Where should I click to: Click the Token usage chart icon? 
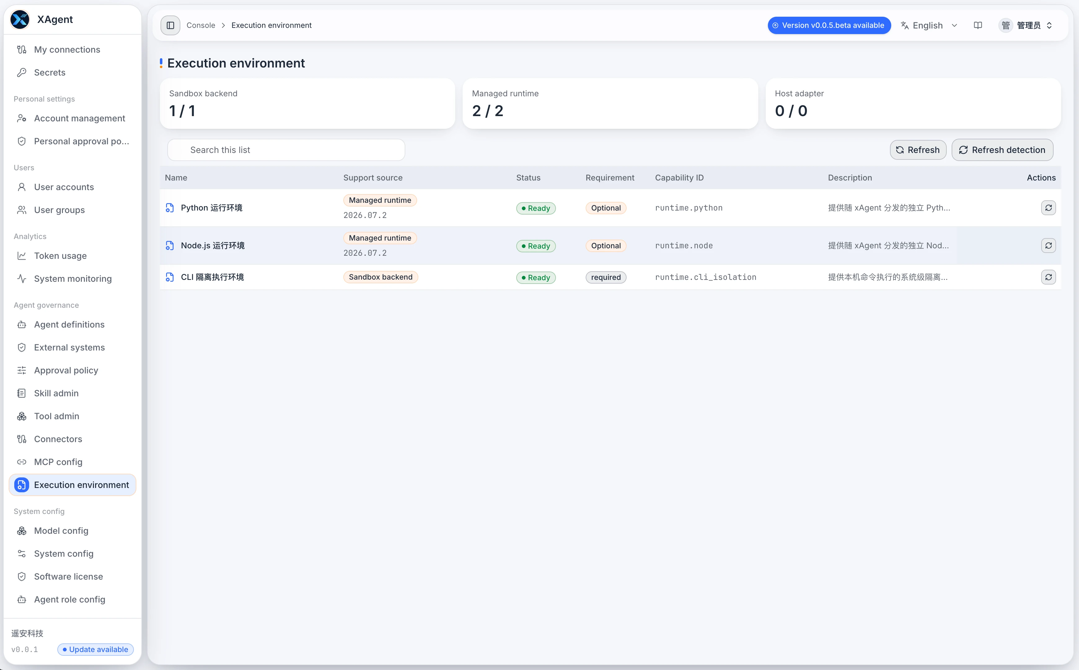22,256
